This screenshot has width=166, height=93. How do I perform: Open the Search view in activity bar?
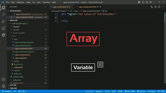(3, 14)
